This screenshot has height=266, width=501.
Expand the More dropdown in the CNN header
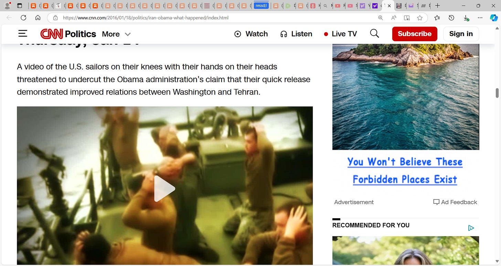[116, 34]
